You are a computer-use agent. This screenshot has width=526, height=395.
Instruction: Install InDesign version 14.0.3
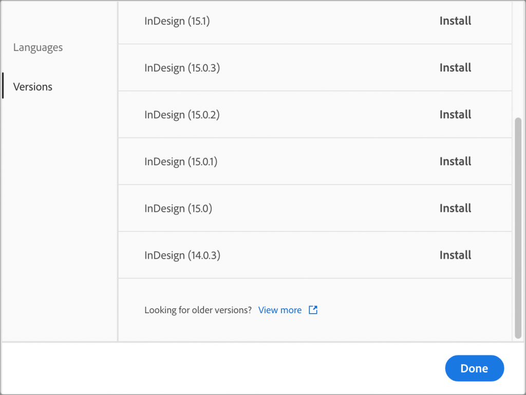(455, 255)
